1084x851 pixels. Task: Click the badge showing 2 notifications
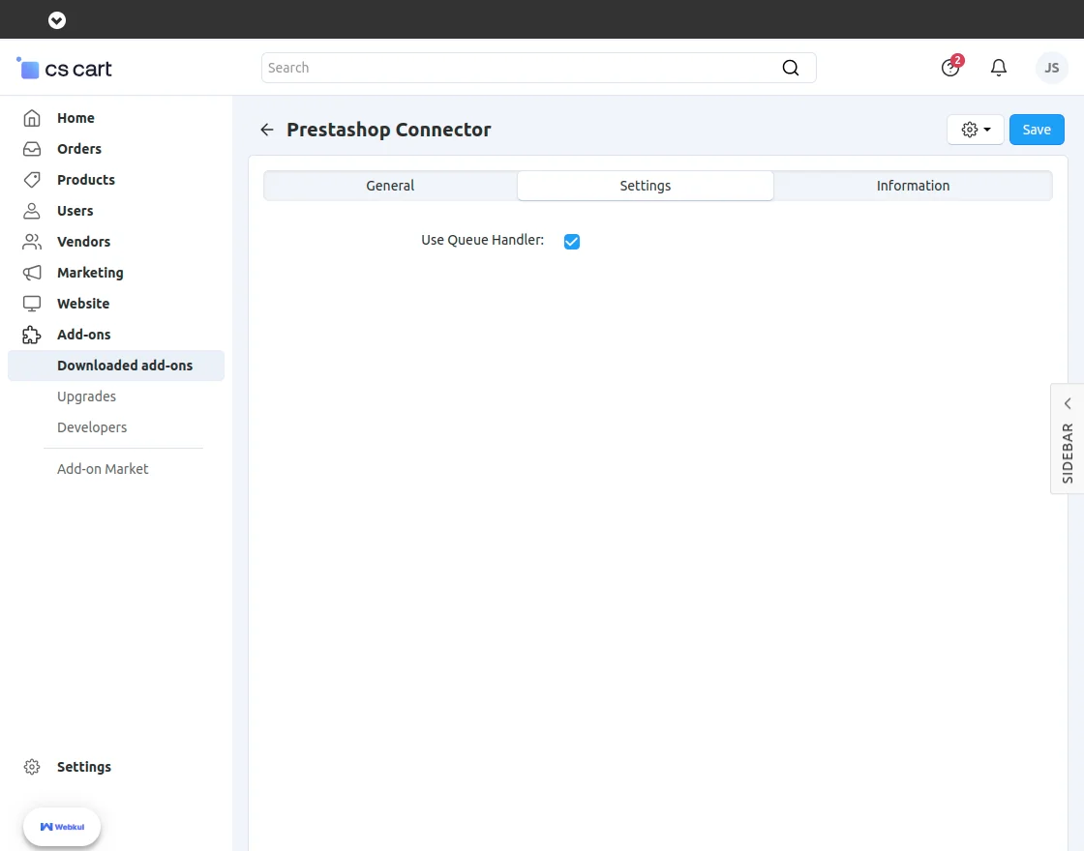click(957, 59)
